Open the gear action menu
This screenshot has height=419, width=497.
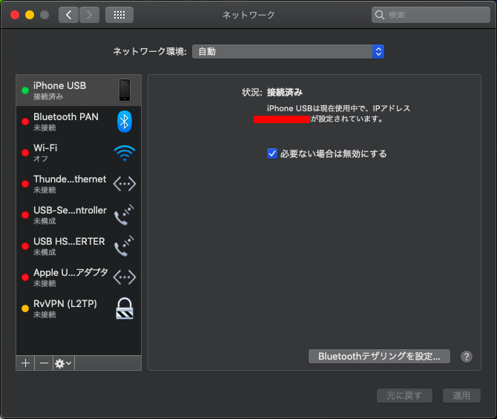(63, 363)
